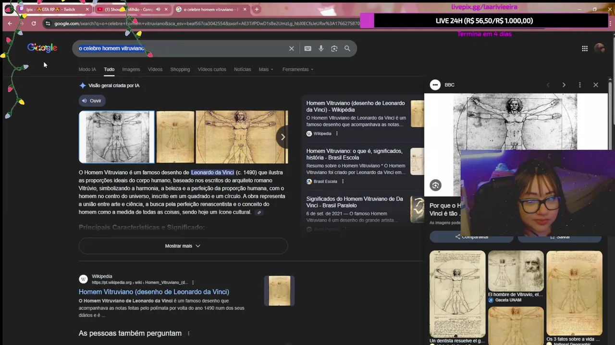This screenshot has width=615, height=345.
Task: Select the wide sepia Vitruvian carousel image
Action: (240, 137)
